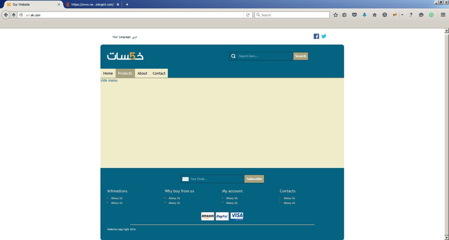Reload the page with refresh icon

point(248,15)
